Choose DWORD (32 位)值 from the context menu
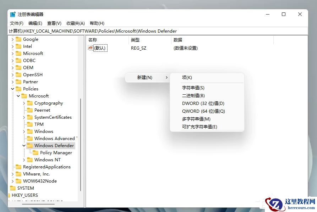The image size is (317, 212). [x=203, y=103]
